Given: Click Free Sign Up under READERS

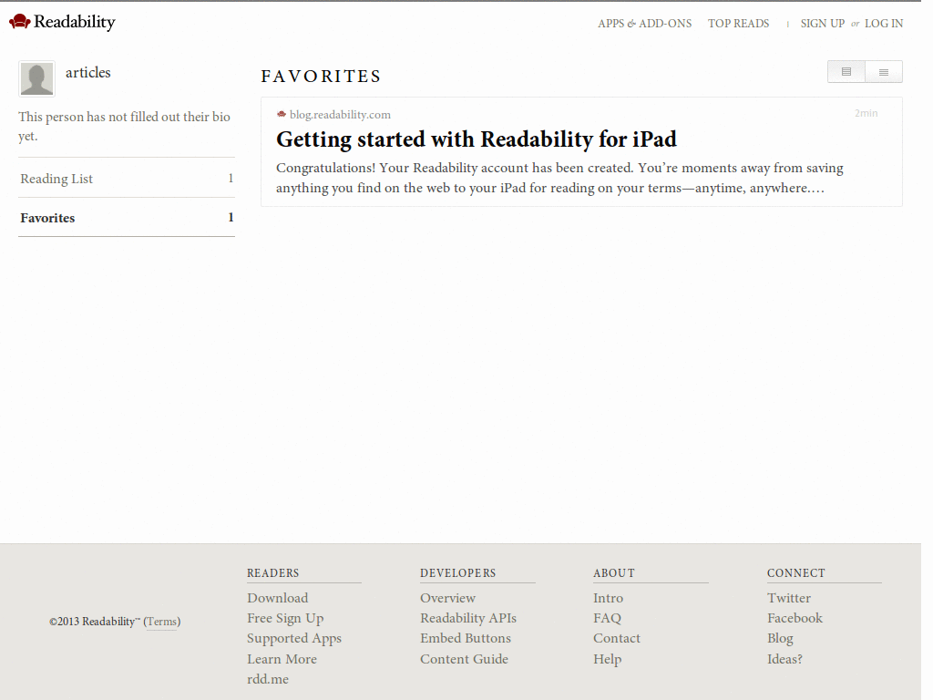Looking at the screenshot, I should tap(285, 618).
